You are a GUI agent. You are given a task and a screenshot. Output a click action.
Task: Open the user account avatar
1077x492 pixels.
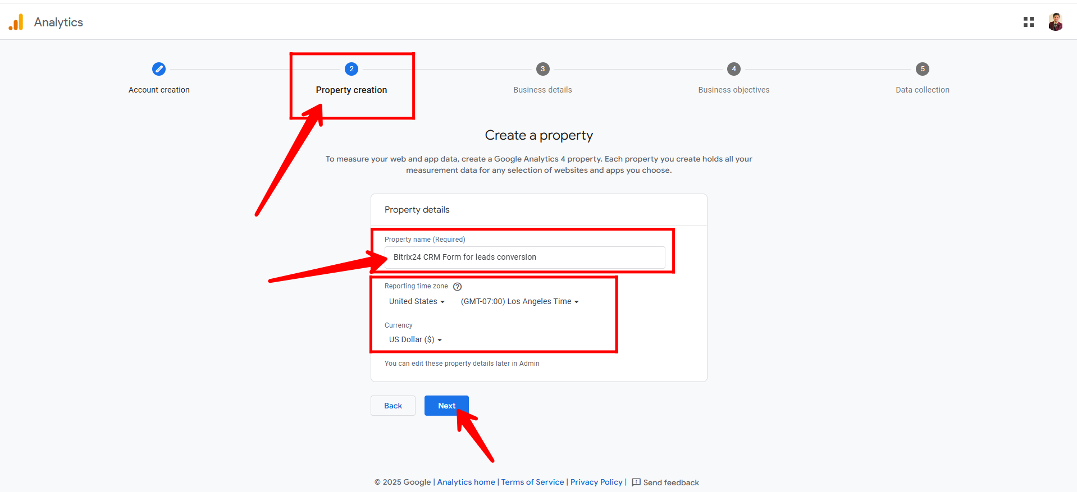click(x=1056, y=22)
